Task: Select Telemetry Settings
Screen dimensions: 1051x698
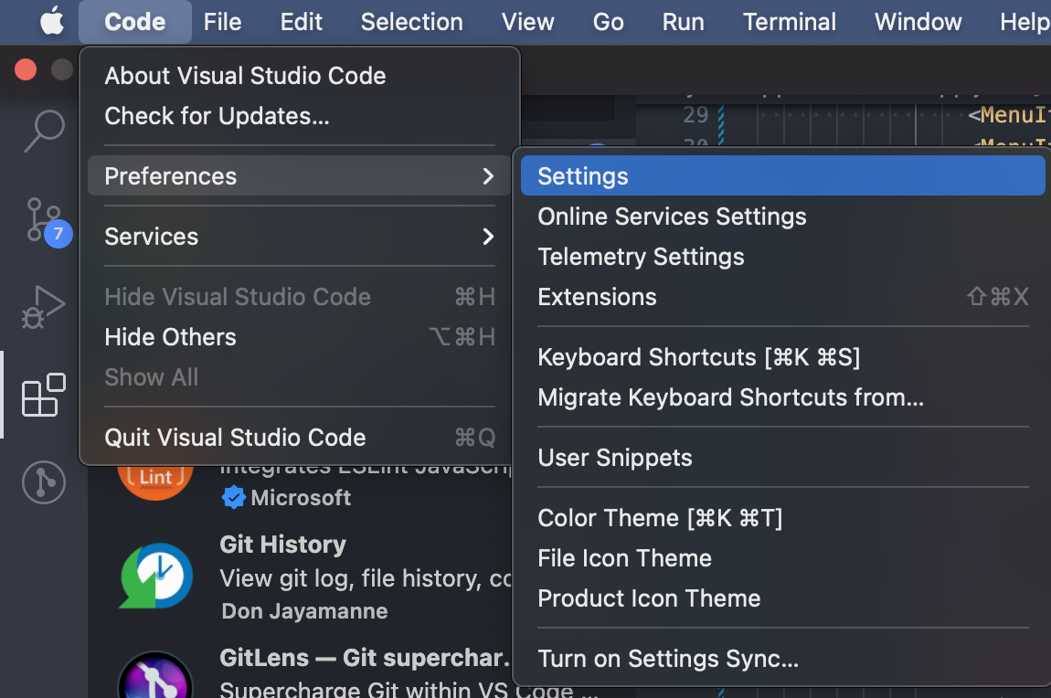Action: click(x=641, y=257)
